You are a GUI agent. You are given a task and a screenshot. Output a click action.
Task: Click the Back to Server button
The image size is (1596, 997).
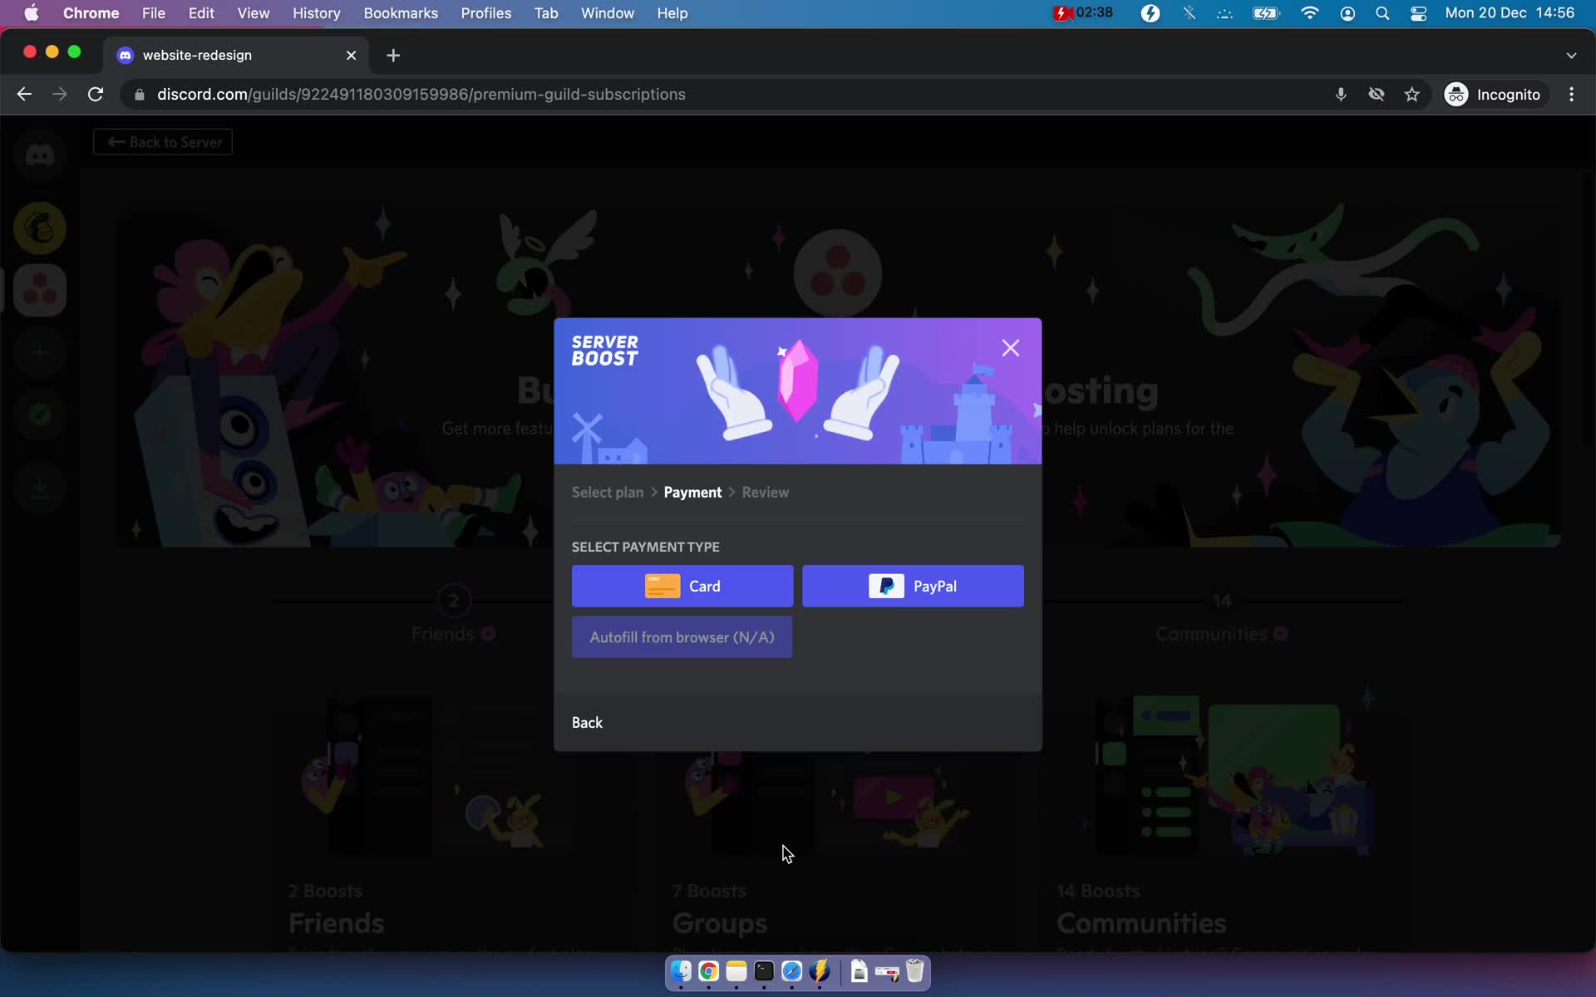(163, 142)
